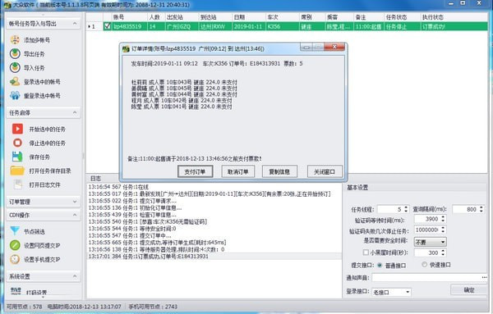Click the 添加多帐号 icon

click(x=15, y=40)
